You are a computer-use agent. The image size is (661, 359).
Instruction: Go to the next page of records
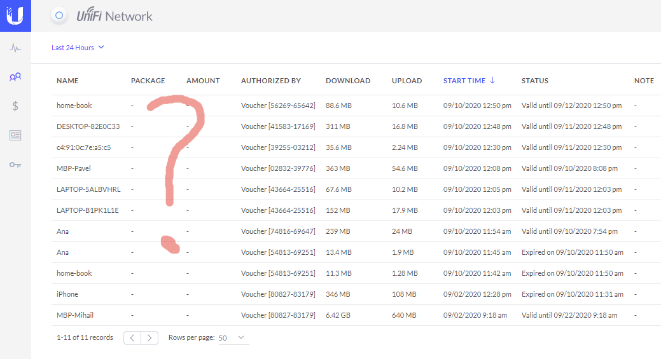(x=150, y=338)
